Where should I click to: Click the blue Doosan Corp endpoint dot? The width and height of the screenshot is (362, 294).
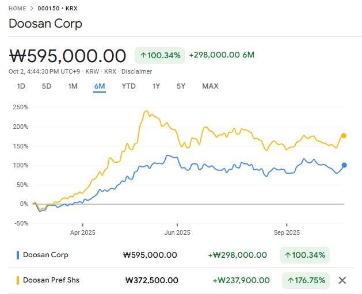click(344, 165)
